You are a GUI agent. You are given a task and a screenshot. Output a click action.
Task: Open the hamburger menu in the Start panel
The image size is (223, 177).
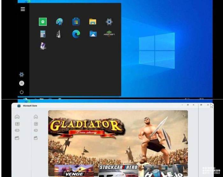coord(23,9)
